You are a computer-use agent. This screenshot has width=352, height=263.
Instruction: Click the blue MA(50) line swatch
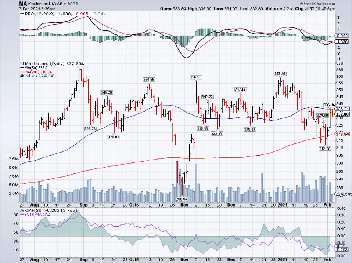[22, 68]
